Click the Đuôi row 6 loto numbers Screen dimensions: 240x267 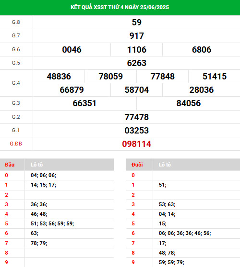point(185,233)
